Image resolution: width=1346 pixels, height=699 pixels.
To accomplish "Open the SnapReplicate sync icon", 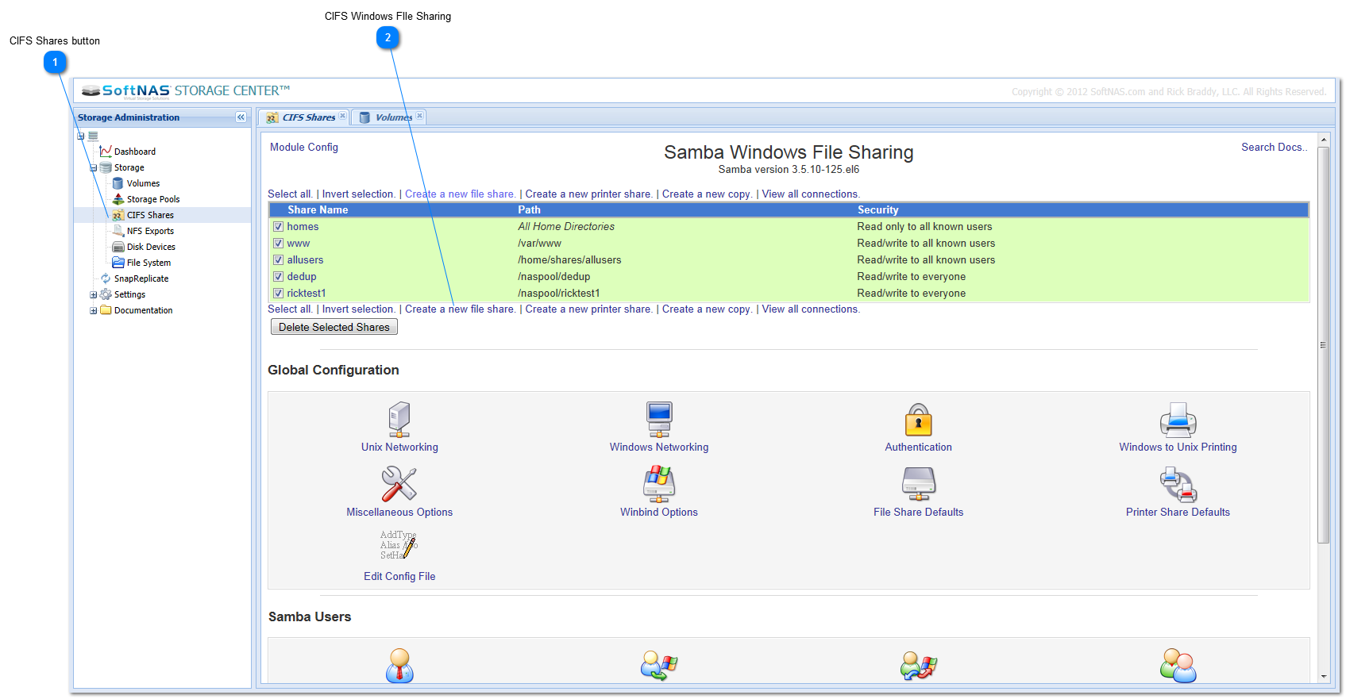I will (106, 278).
